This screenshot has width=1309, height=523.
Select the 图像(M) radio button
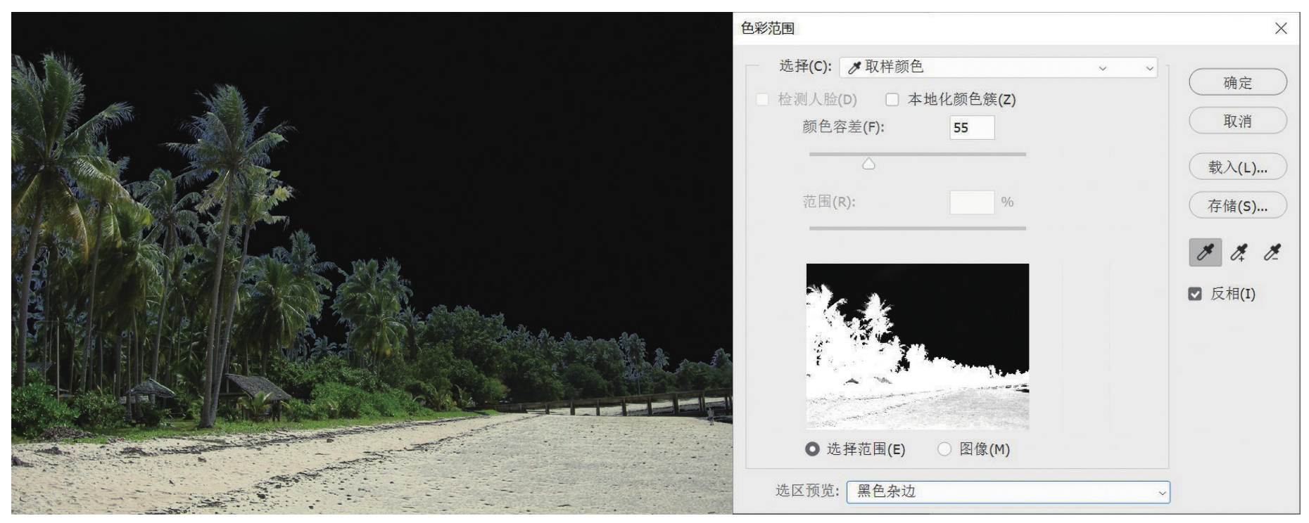click(944, 449)
